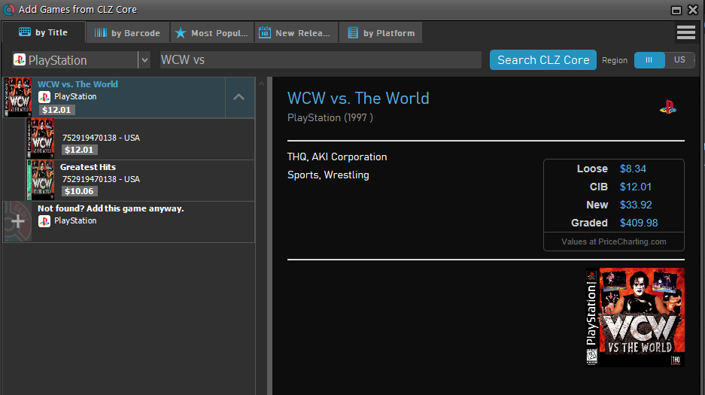The height and width of the screenshot is (395, 705).
Task: Switch to the by Title tab
Action: 43,33
